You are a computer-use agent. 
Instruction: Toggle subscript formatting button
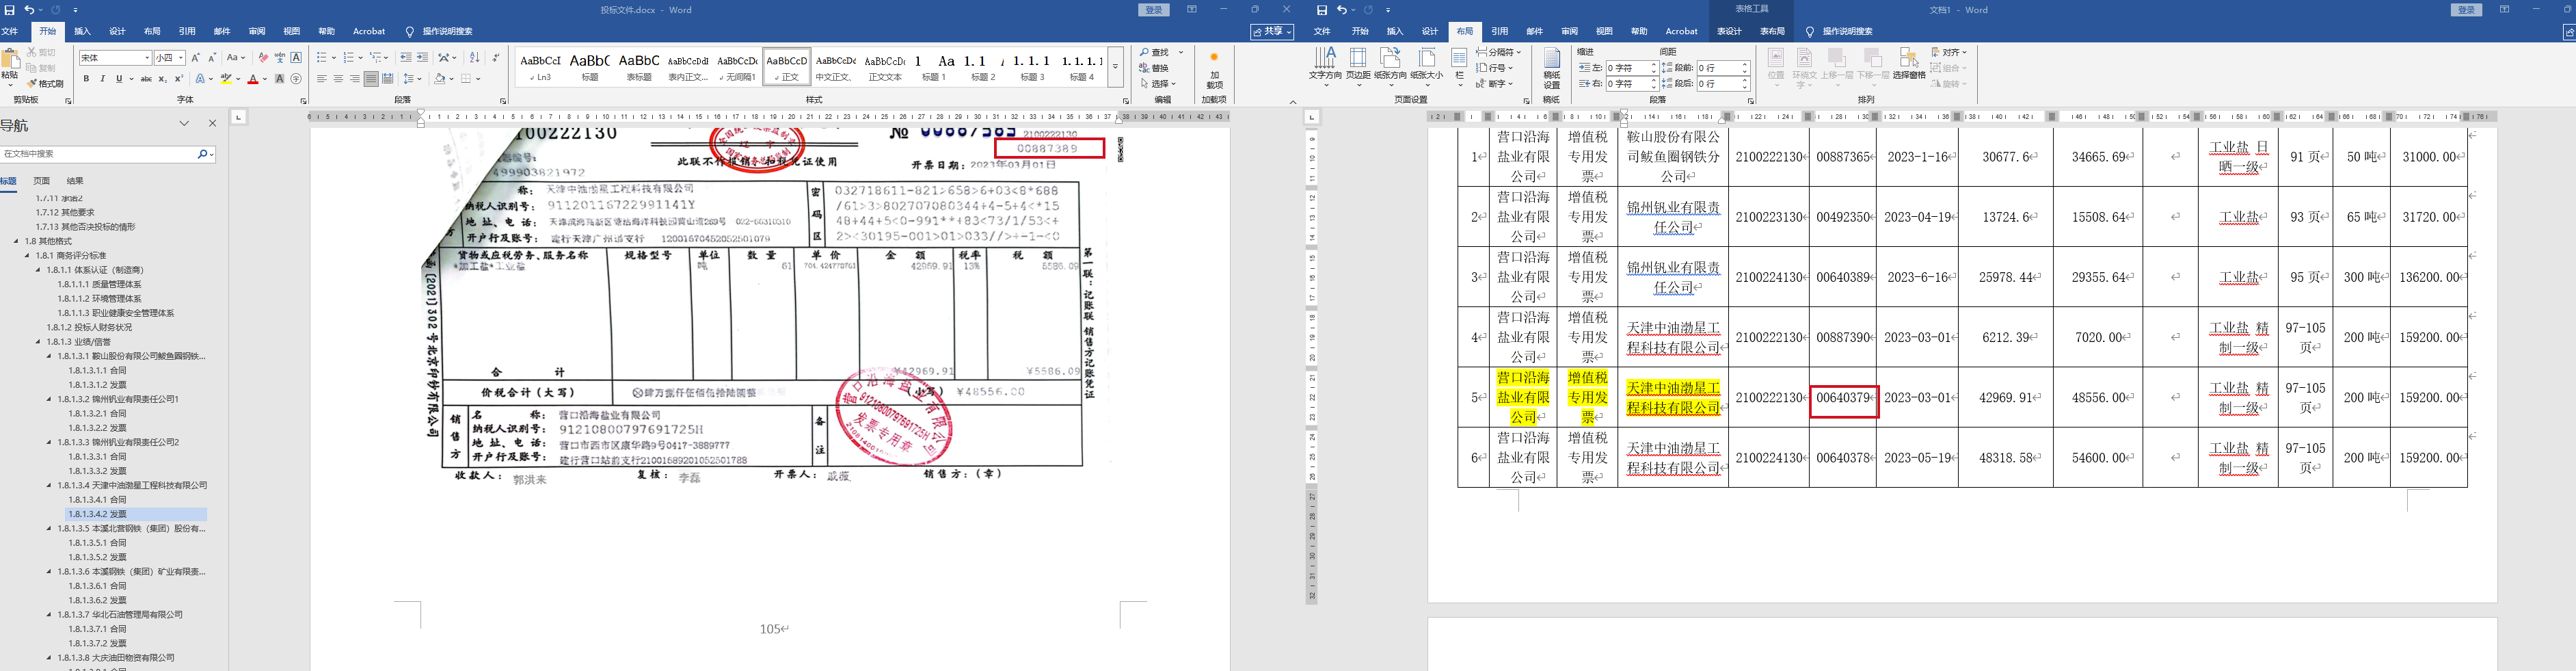[x=163, y=79]
